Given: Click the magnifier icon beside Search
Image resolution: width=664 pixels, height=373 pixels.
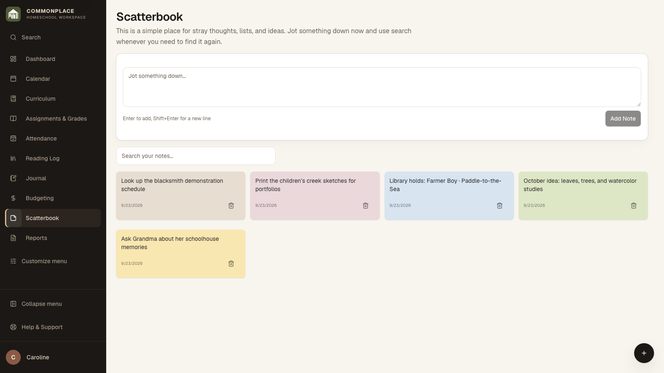Looking at the screenshot, I should (13, 37).
